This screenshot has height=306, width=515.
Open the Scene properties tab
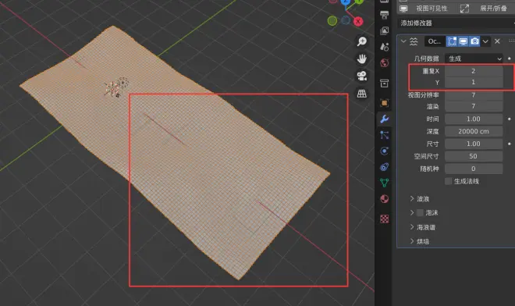click(x=384, y=47)
